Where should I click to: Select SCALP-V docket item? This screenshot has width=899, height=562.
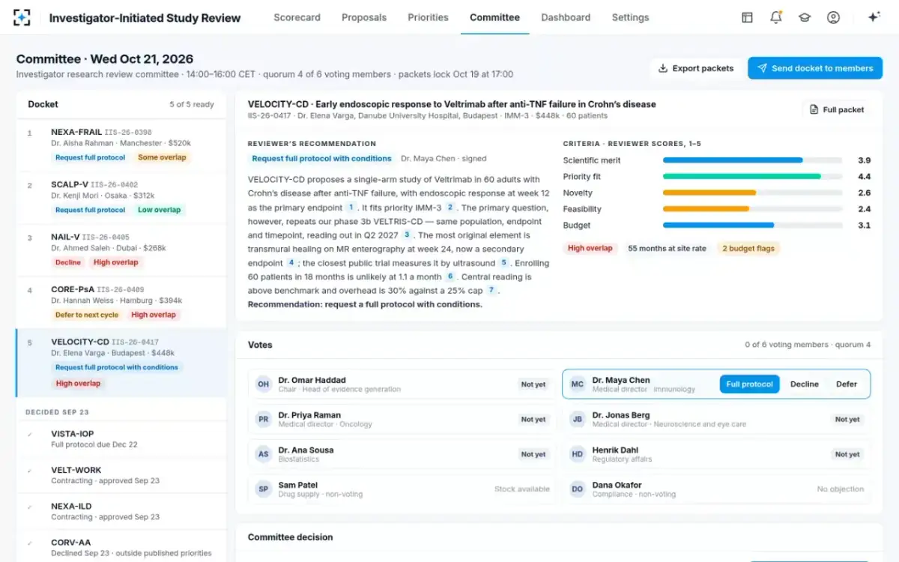pyautogui.click(x=121, y=198)
